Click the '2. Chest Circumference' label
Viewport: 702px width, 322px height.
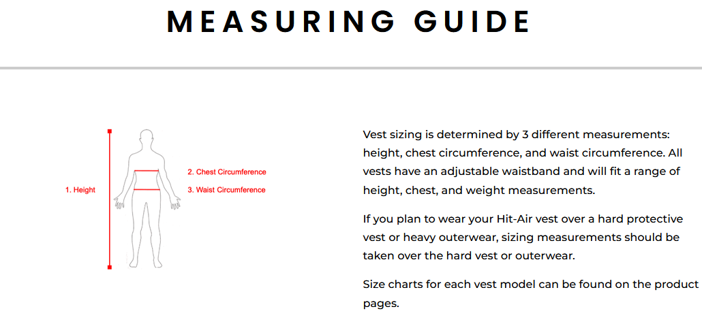(x=226, y=172)
